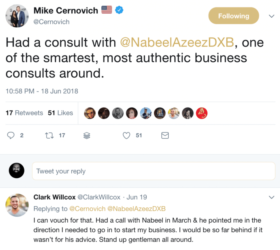The width and height of the screenshot is (280, 250).
Task: Open the @ClarkWillcox handle link
Action: 99,197
